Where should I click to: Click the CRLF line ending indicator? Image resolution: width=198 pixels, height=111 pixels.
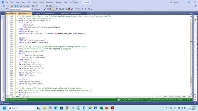[190, 97]
